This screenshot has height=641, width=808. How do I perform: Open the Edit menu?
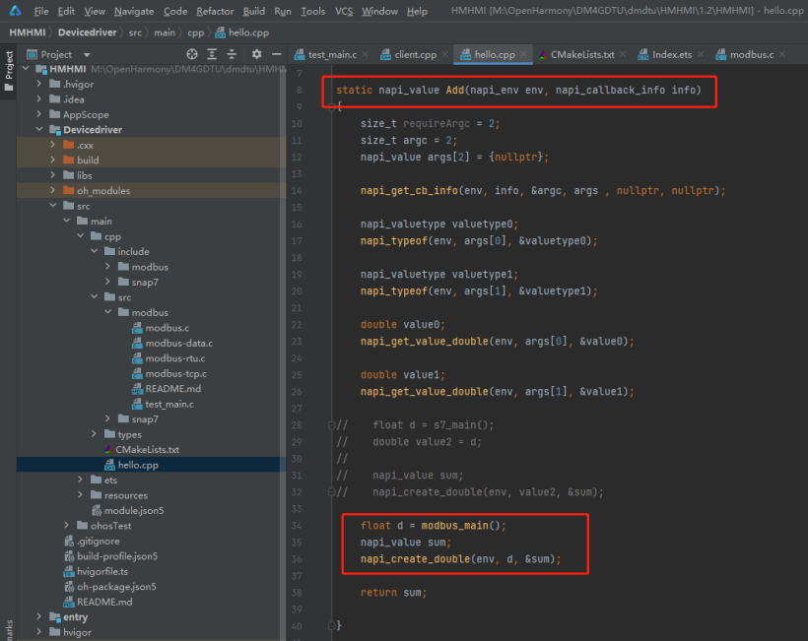pos(66,11)
